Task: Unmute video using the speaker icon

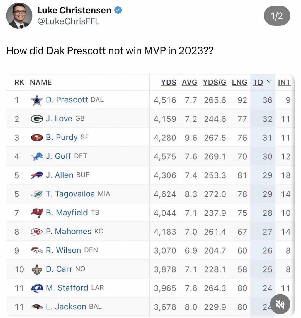Action: tap(280, 304)
